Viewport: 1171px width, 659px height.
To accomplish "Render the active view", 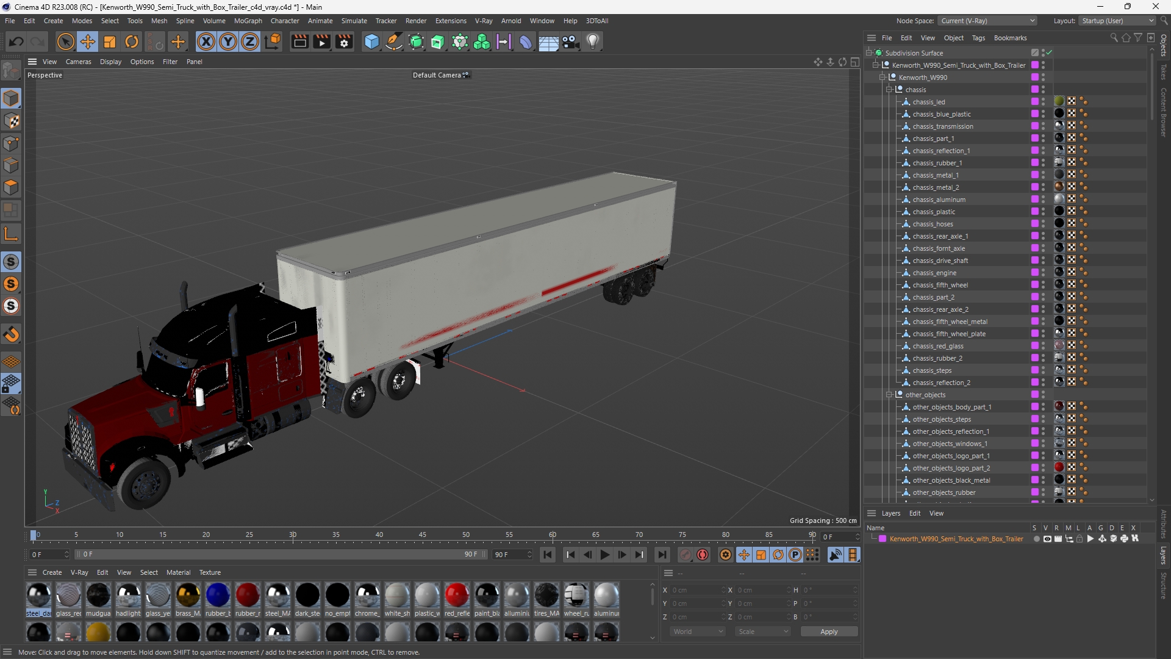I will [x=299, y=41].
